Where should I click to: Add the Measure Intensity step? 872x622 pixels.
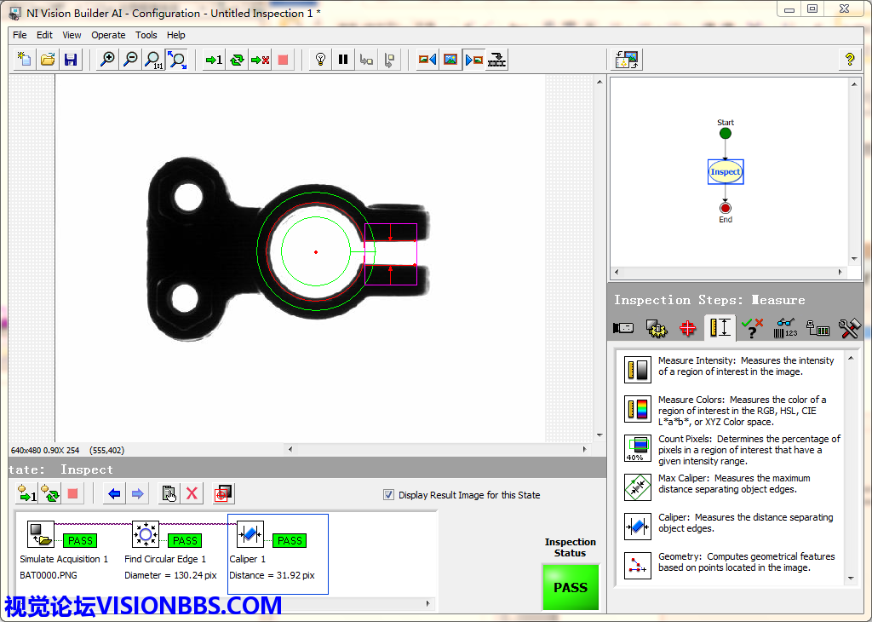click(x=637, y=370)
